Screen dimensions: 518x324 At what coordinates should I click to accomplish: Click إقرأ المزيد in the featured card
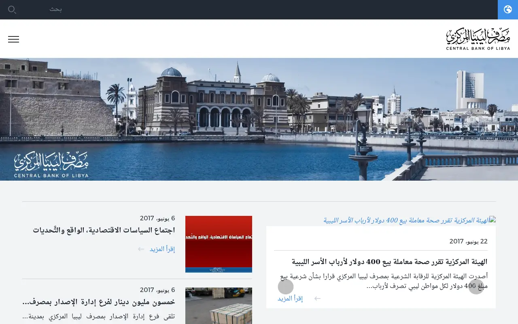290,298
